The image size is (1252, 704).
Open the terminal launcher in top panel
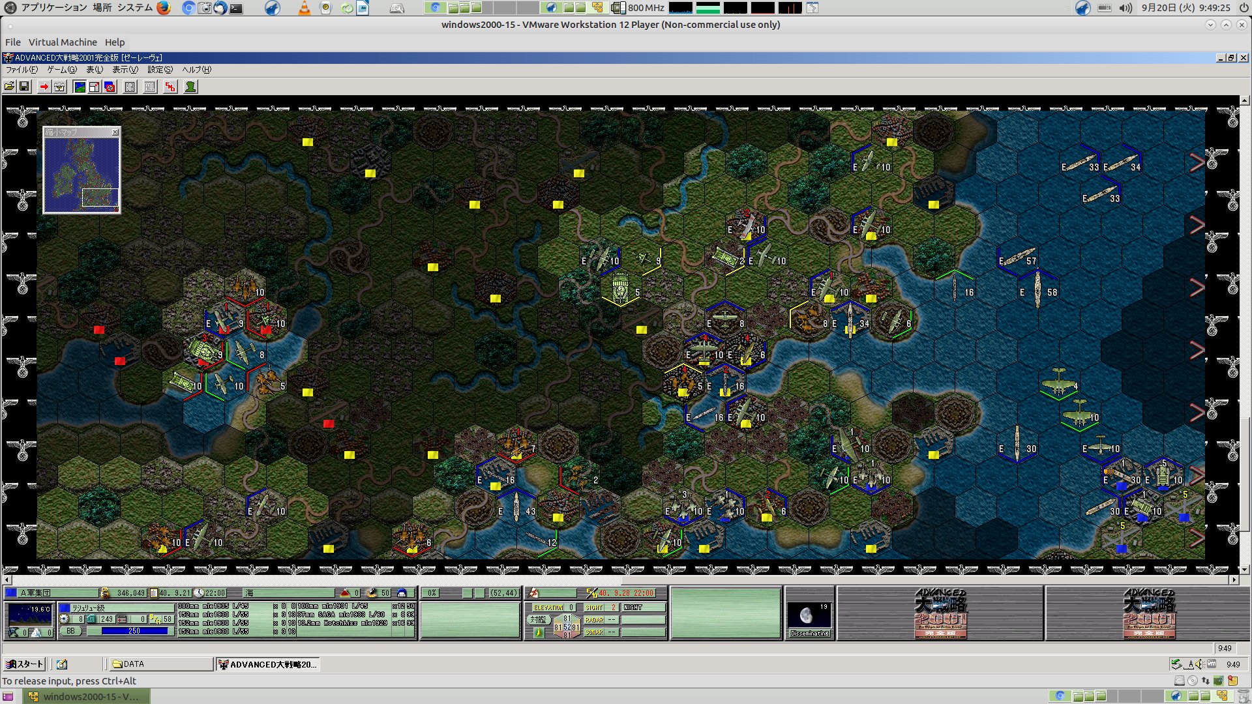click(x=236, y=8)
